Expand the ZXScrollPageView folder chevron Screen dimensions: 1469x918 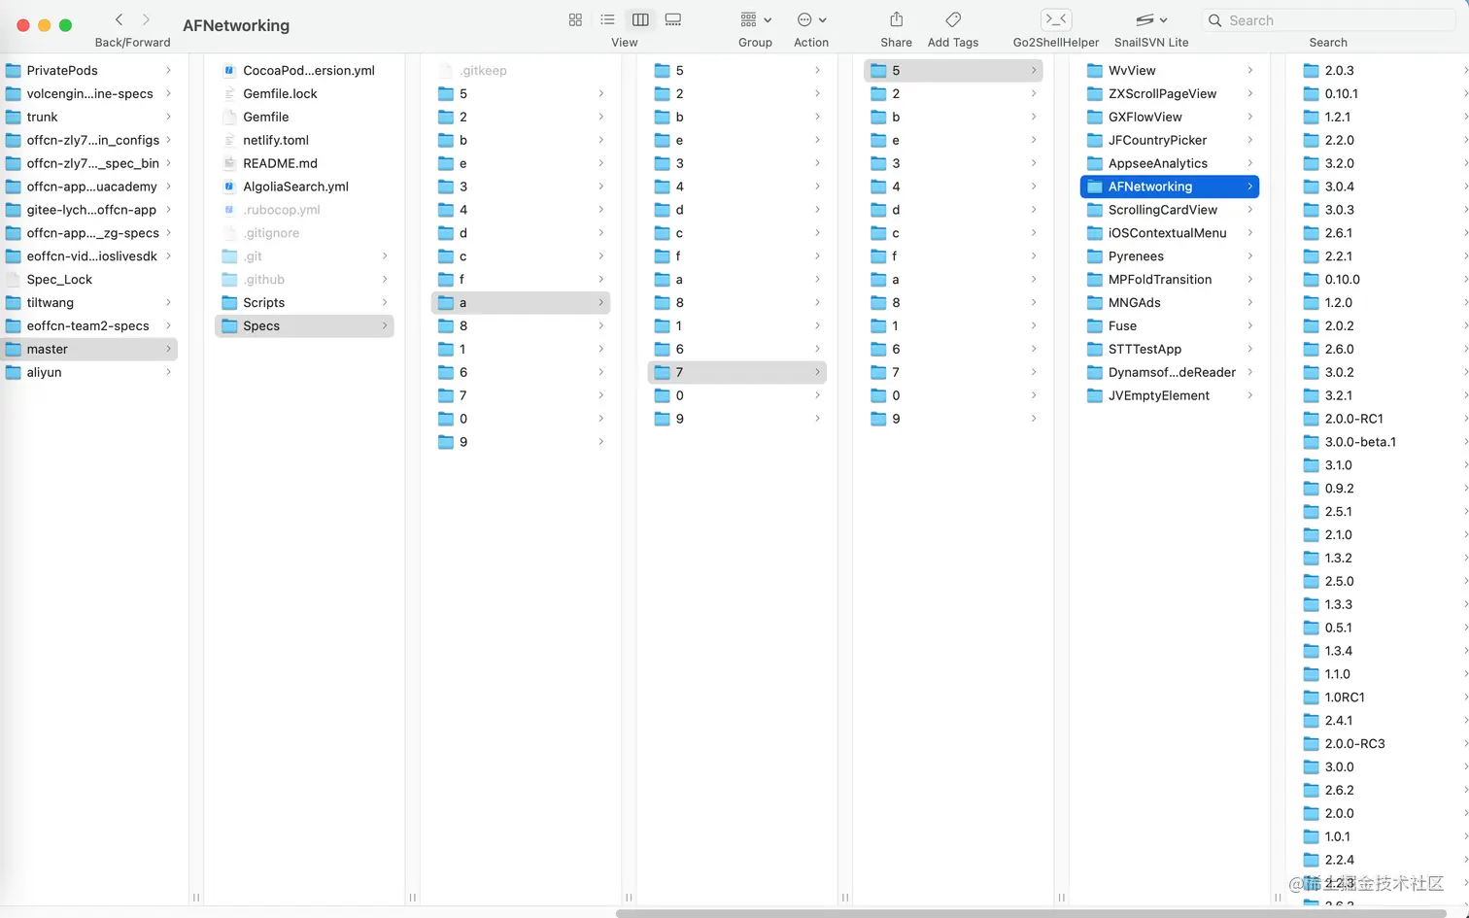point(1249,93)
